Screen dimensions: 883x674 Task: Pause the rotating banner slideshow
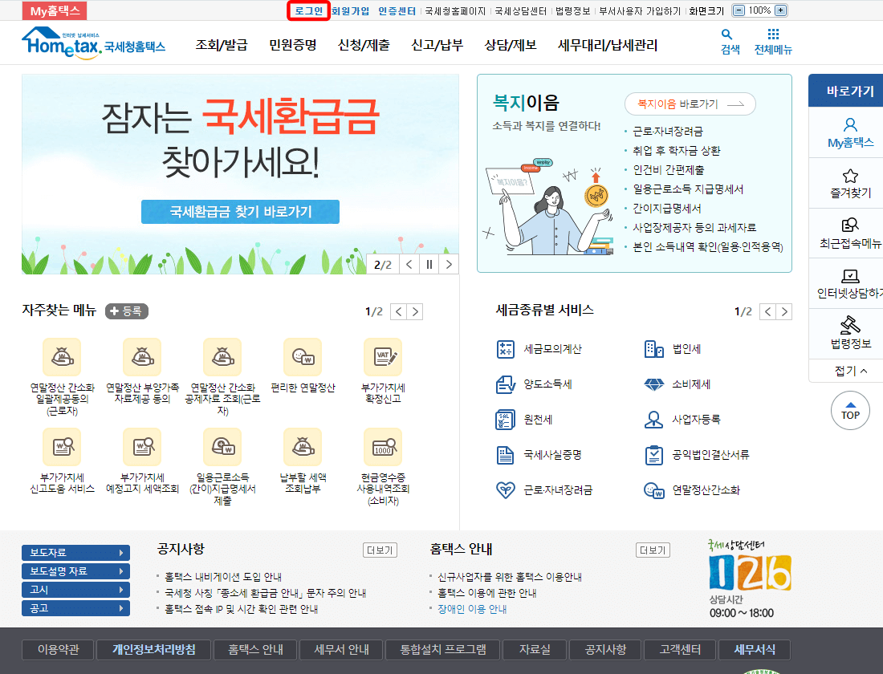[x=430, y=263]
